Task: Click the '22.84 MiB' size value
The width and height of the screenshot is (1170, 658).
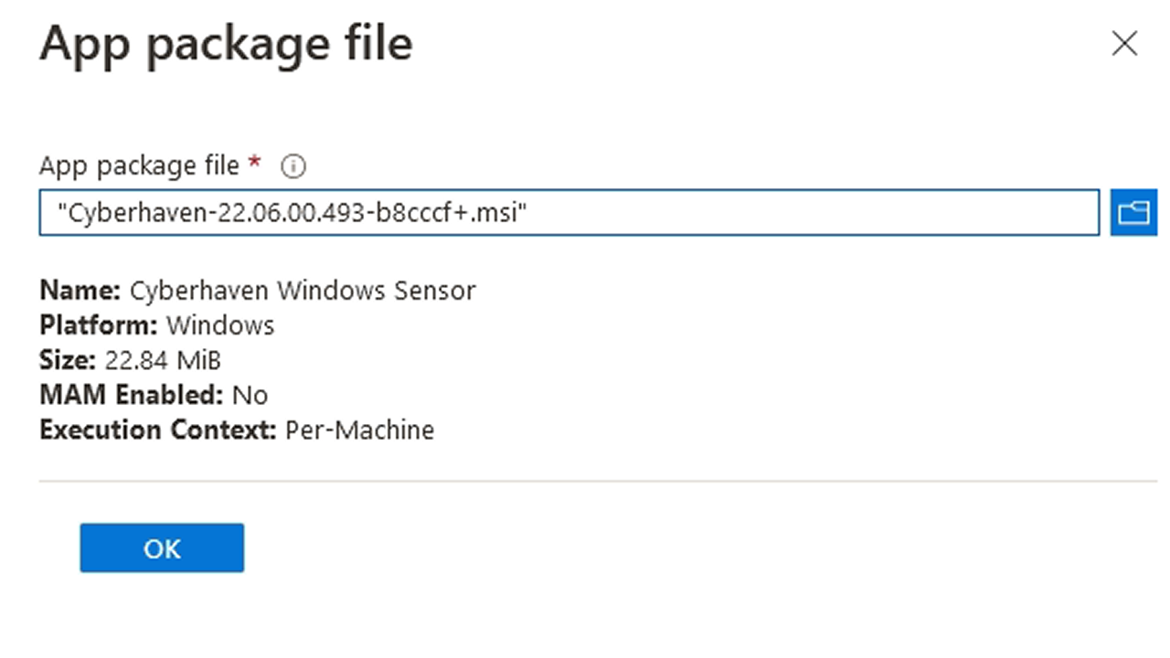Action: tap(163, 360)
